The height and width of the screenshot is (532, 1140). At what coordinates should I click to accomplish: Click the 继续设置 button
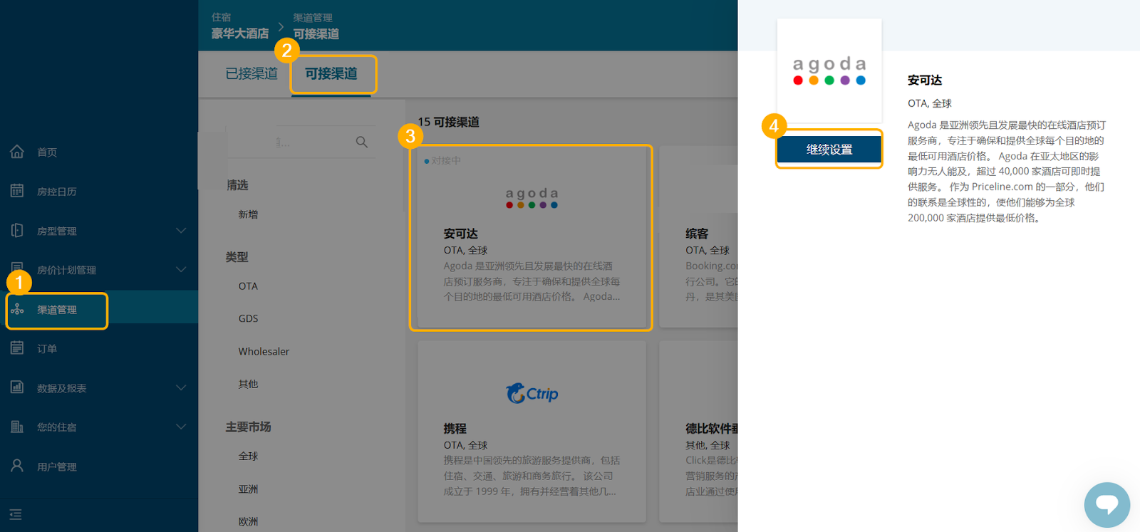pos(829,150)
